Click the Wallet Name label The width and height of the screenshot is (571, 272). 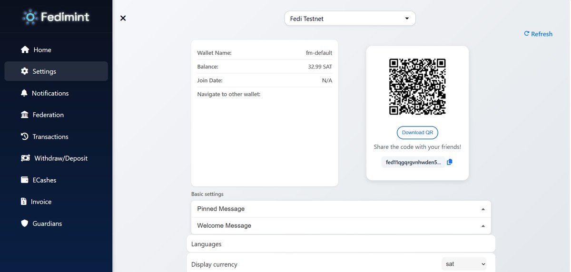coord(214,53)
